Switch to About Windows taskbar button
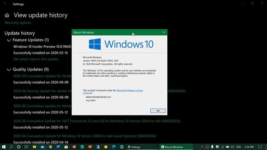The image size is (267, 150). pos(176,147)
